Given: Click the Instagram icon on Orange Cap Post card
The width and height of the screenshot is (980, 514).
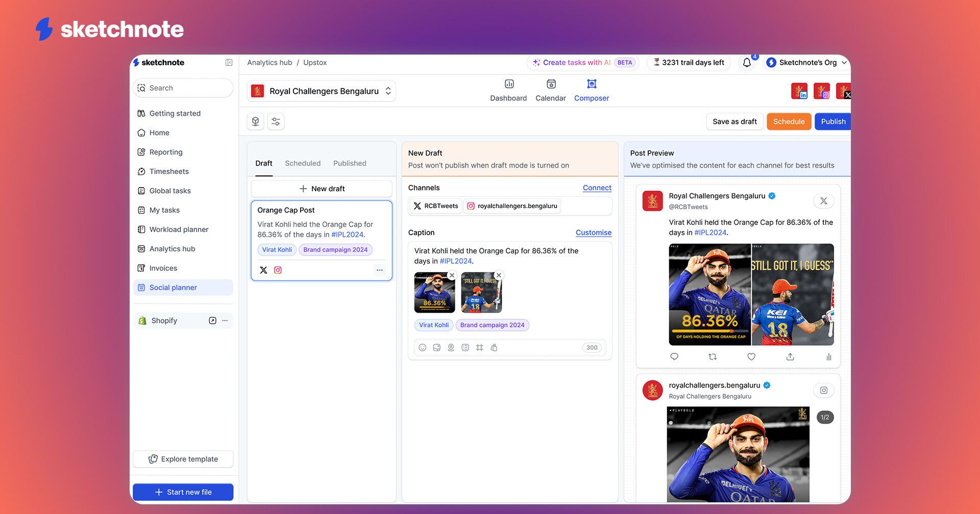Looking at the screenshot, I should (x=278, y=270).
